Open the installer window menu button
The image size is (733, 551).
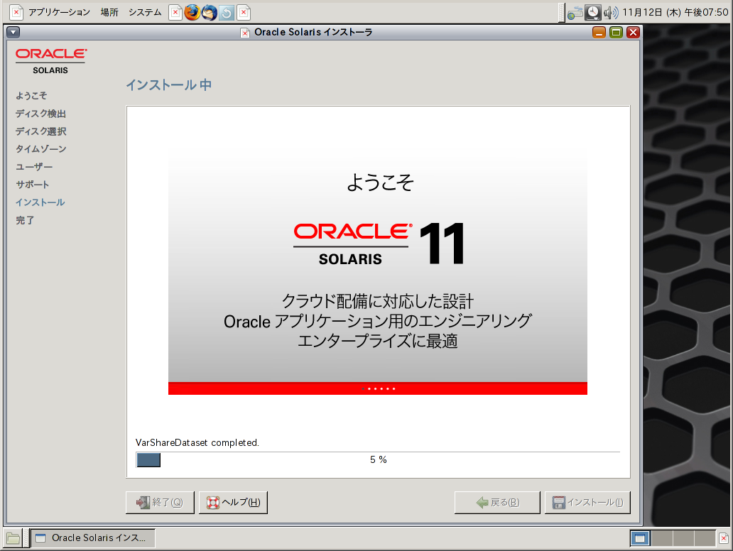13,32
